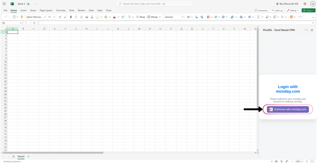317x163 pixels.
Task: Click the text effects A icon
Action: [123, 17]
